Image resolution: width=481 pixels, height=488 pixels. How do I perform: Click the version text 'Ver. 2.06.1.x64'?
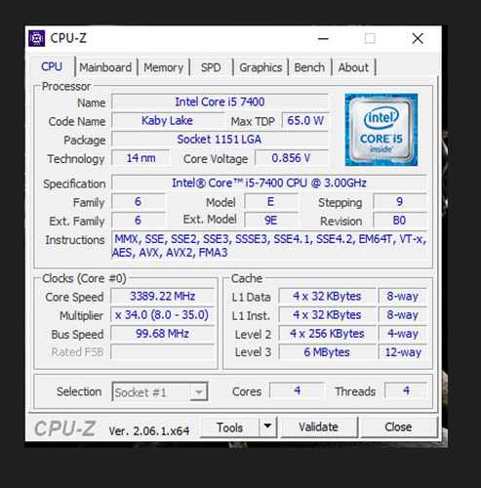coord(149,431)
